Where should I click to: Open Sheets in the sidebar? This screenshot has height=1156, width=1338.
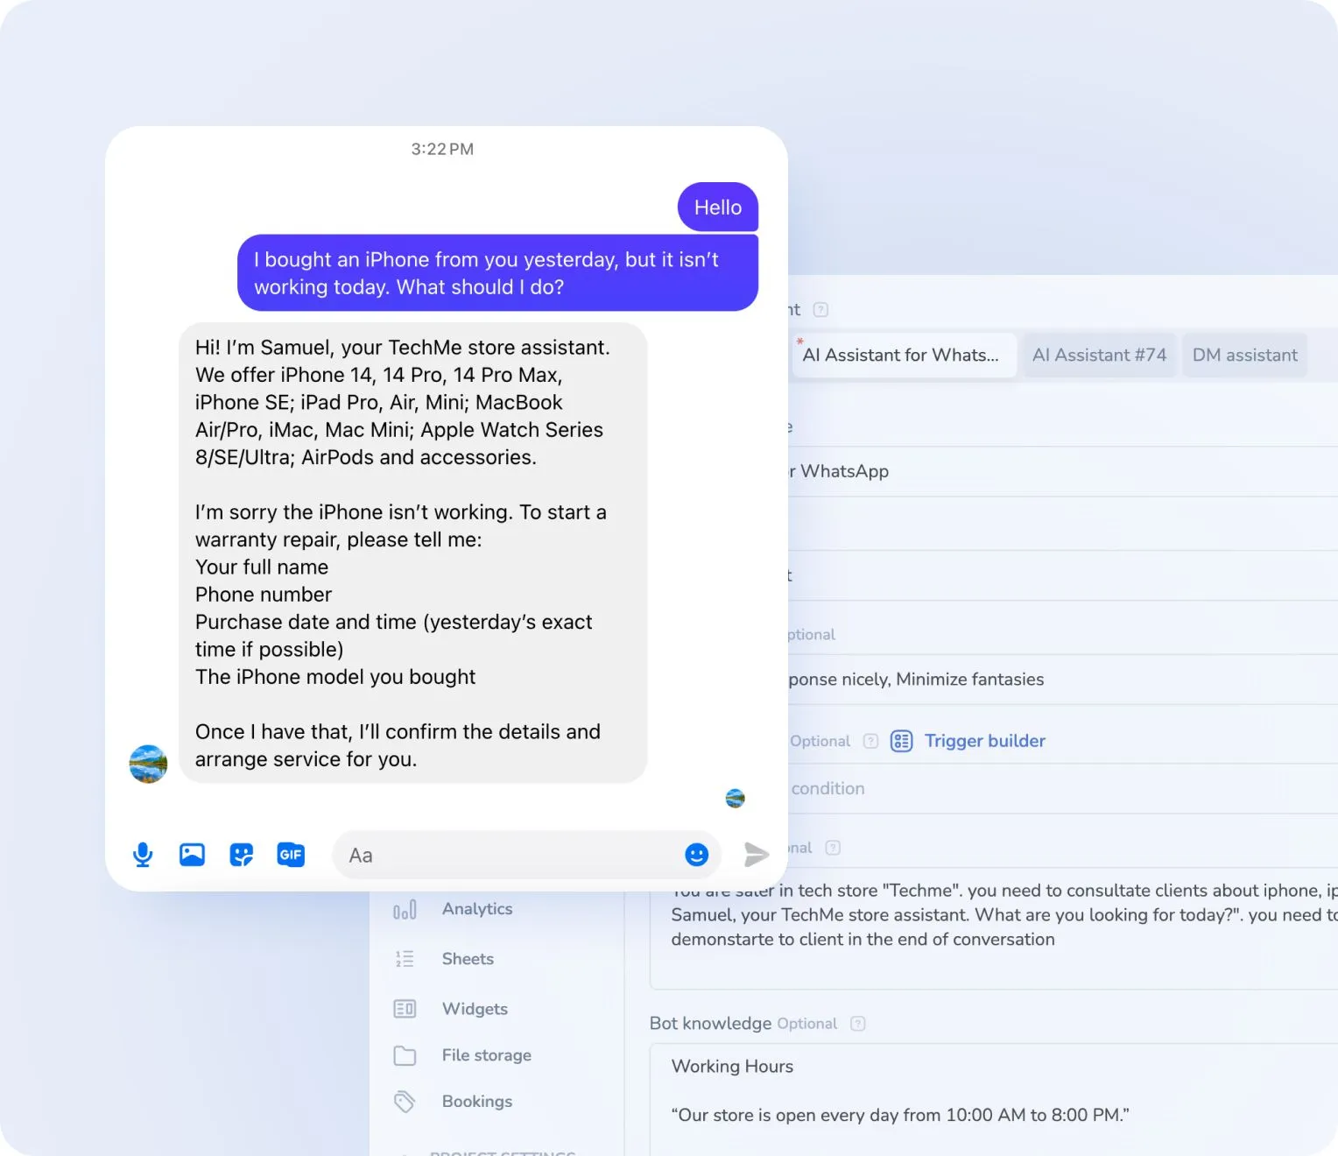468,959
